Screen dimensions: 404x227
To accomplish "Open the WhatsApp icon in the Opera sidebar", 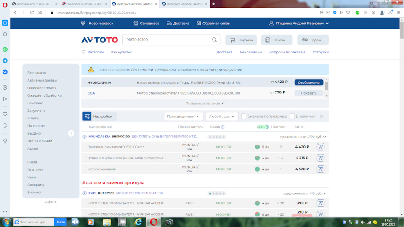I will pos(5,50).
